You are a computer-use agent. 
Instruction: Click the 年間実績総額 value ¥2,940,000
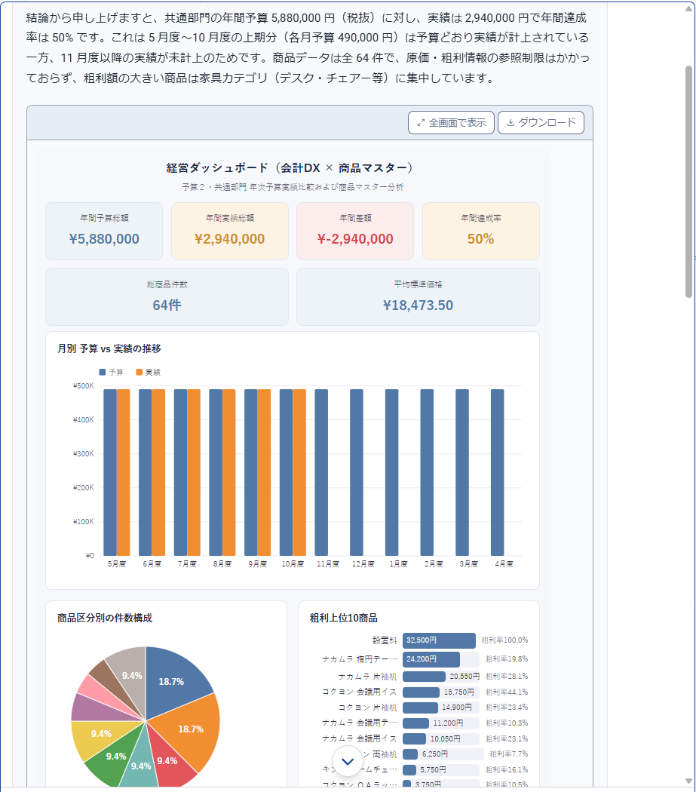click(230, 239)
